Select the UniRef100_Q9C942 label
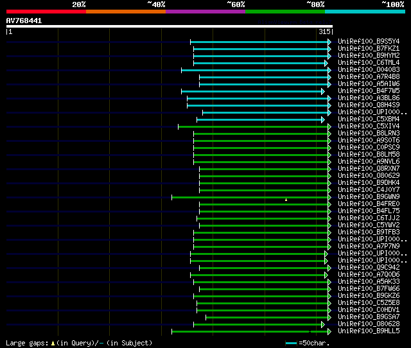Image resolution: width=411 pixels, height=348 pixels. pos(369,268)
